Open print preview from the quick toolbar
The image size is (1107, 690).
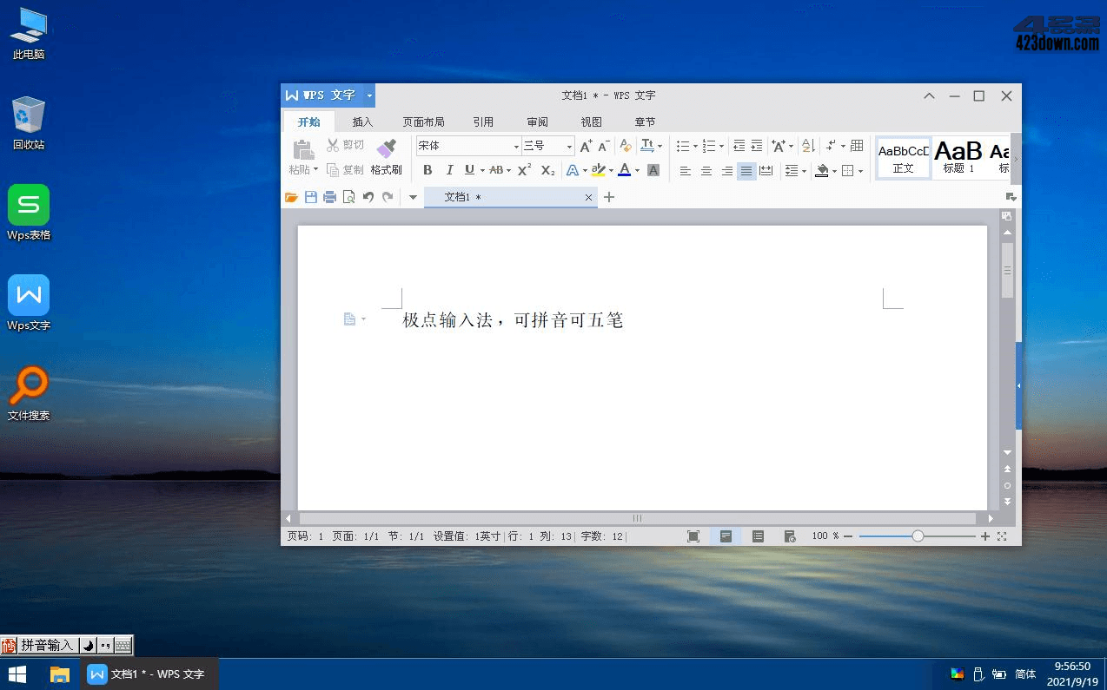[x=349, y=197]
